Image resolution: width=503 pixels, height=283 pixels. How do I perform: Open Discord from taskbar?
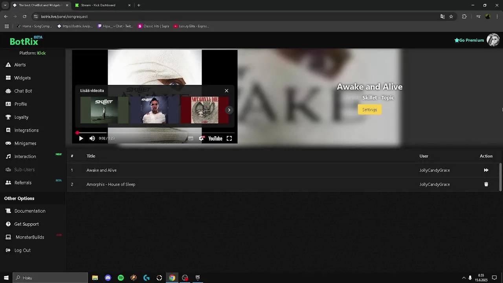[108, 278]
